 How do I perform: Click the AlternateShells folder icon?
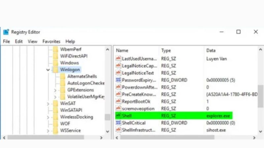pyautogui.click(x=62, y=76)
